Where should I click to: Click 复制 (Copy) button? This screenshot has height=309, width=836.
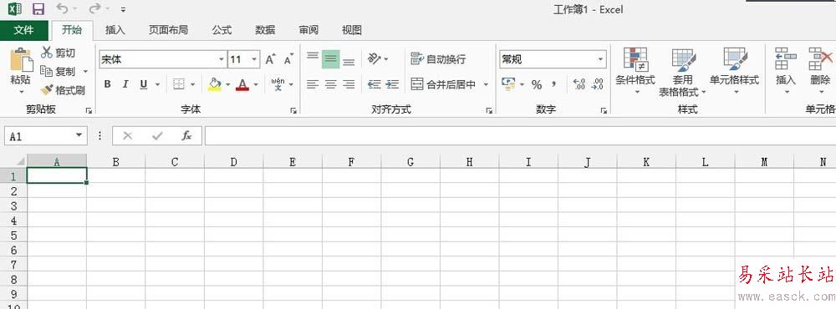(x=59, y=71)
